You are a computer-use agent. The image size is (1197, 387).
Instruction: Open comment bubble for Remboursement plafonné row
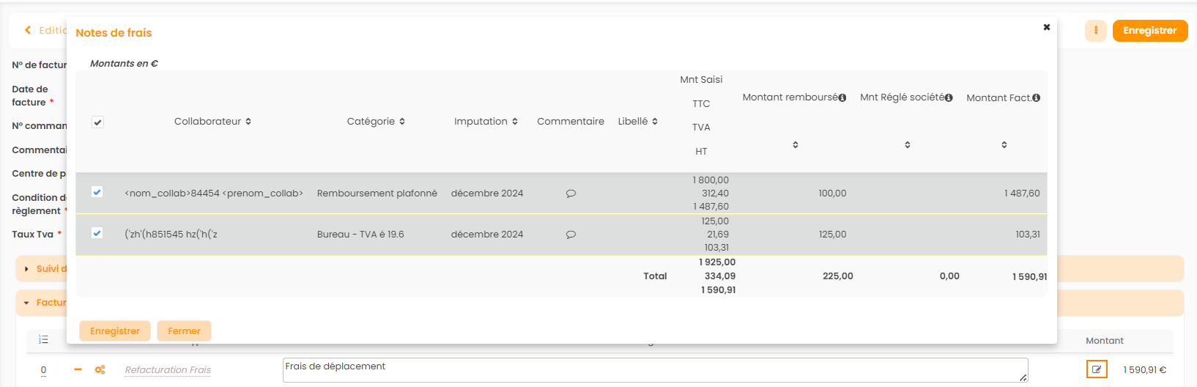pyautogui.click(x=571, y=193)
